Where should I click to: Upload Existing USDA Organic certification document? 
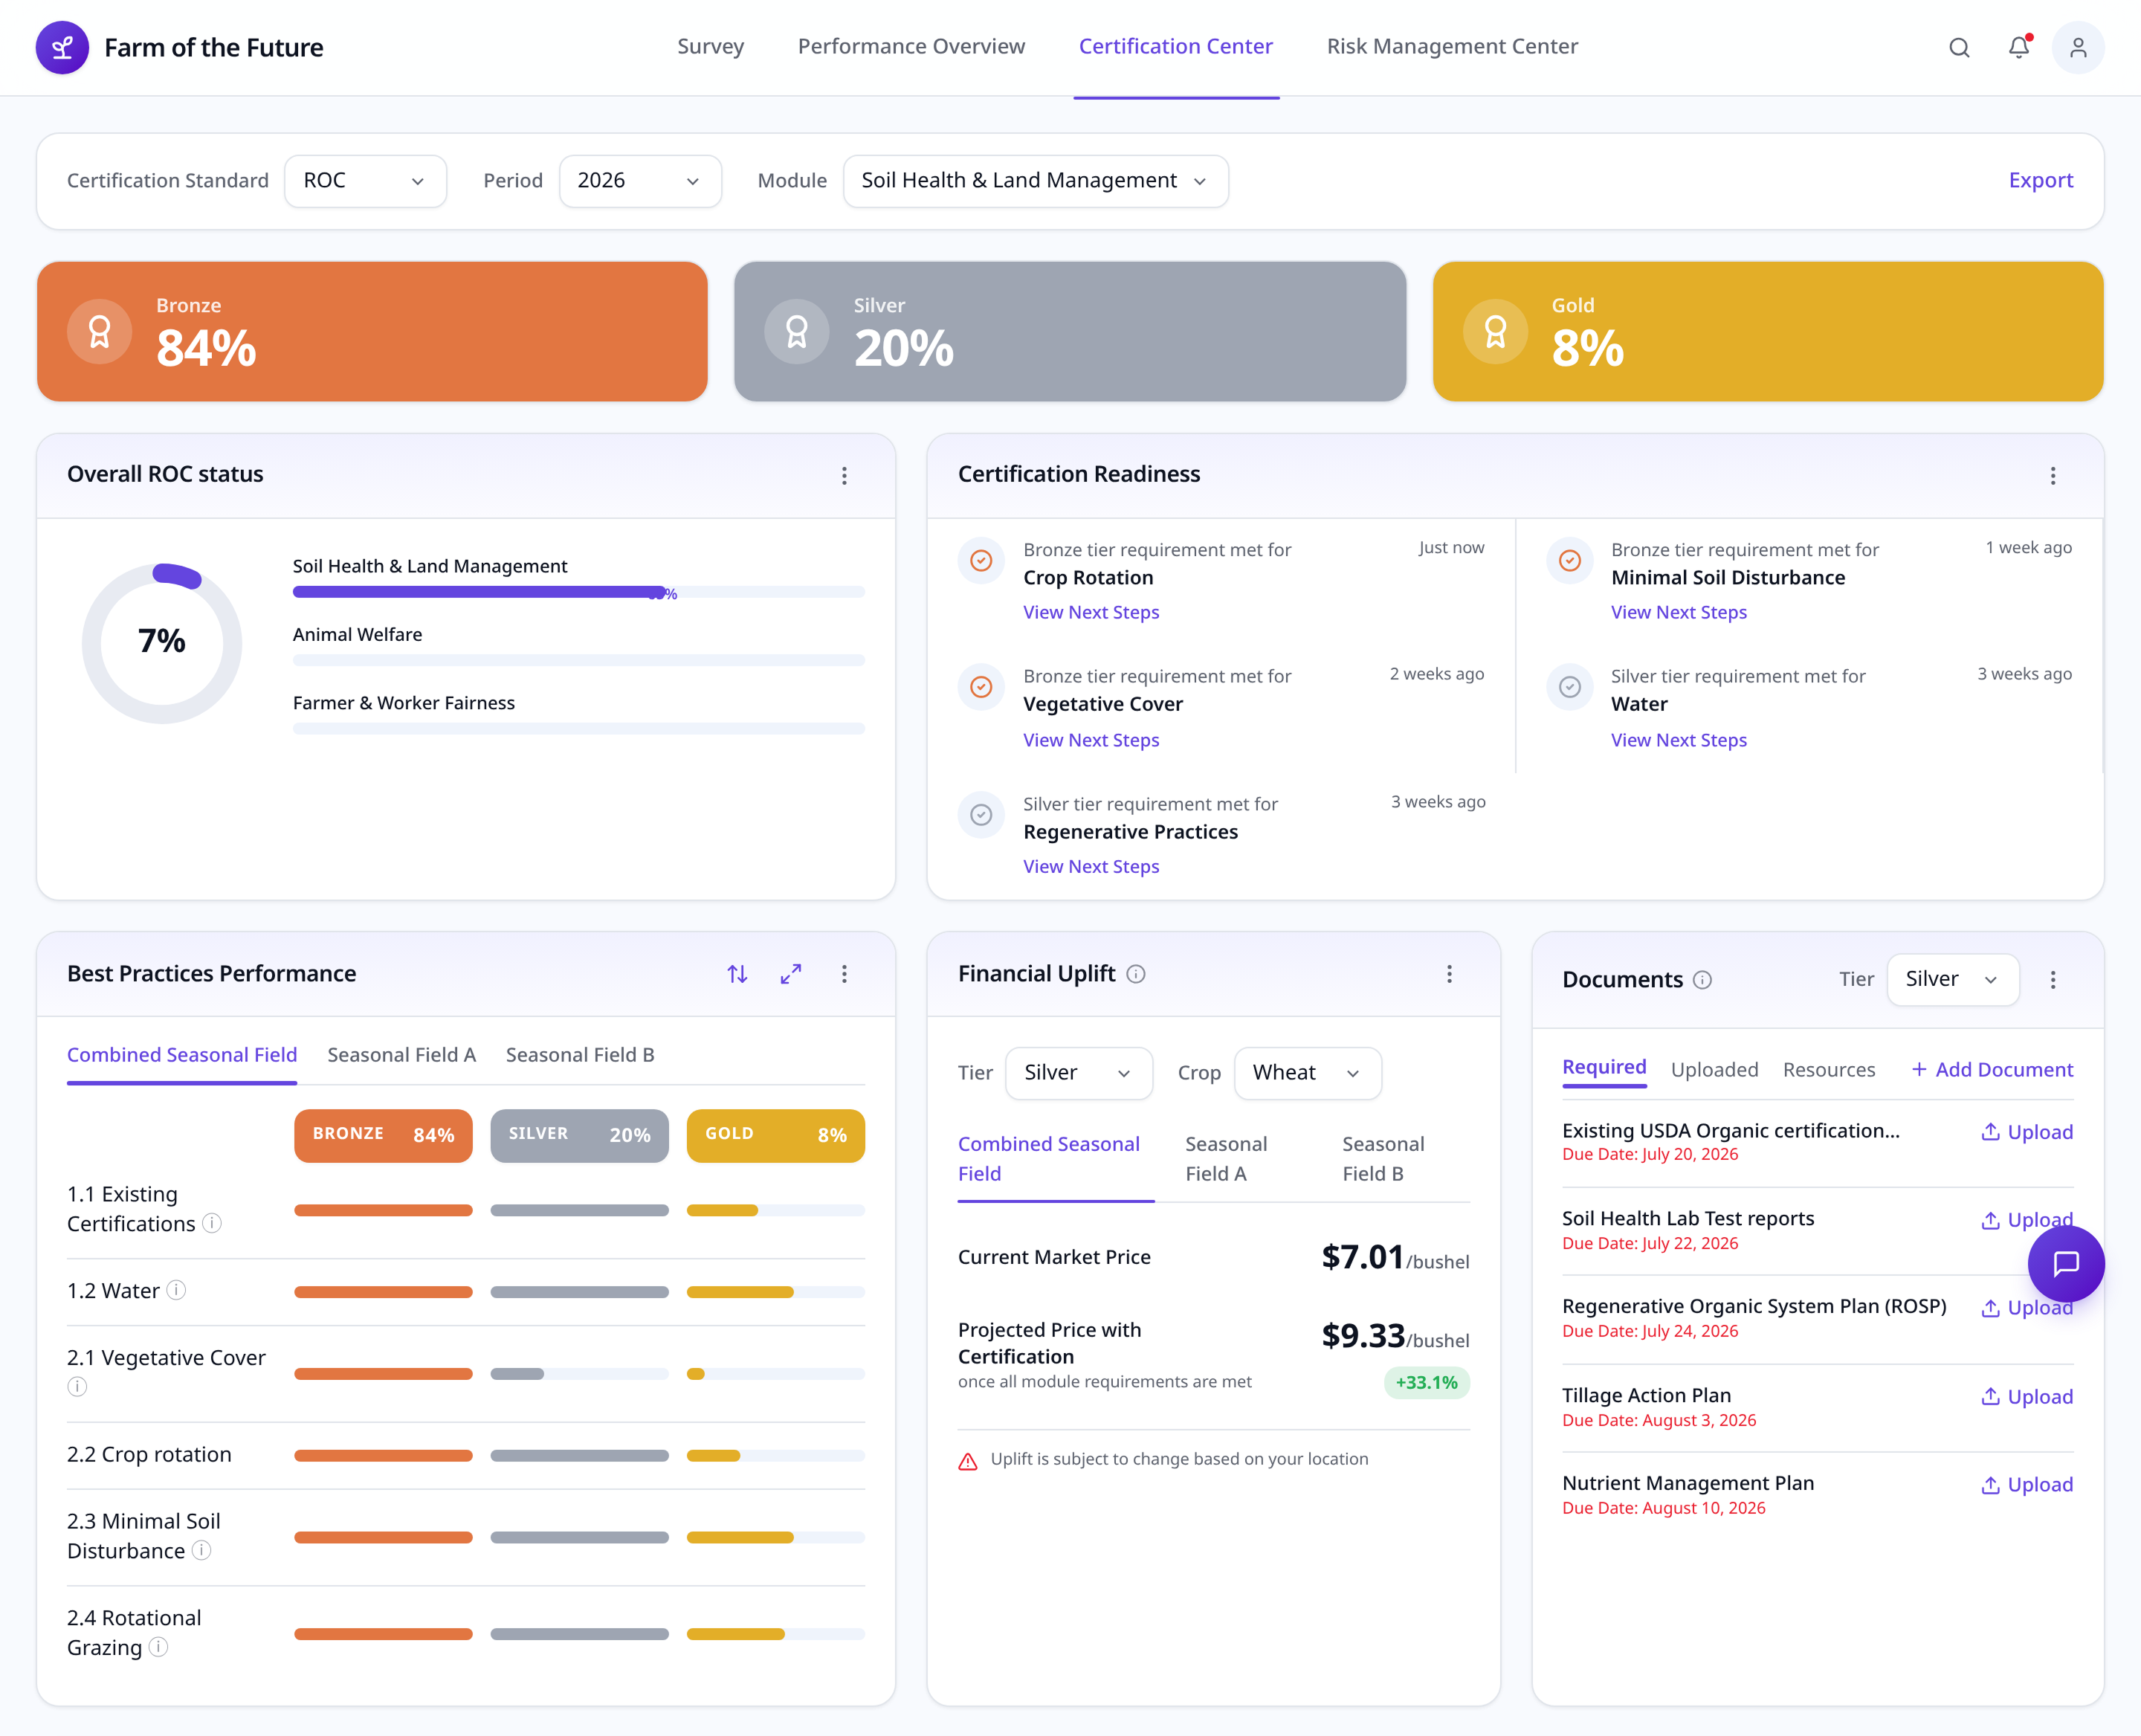coord(2027,1132)
